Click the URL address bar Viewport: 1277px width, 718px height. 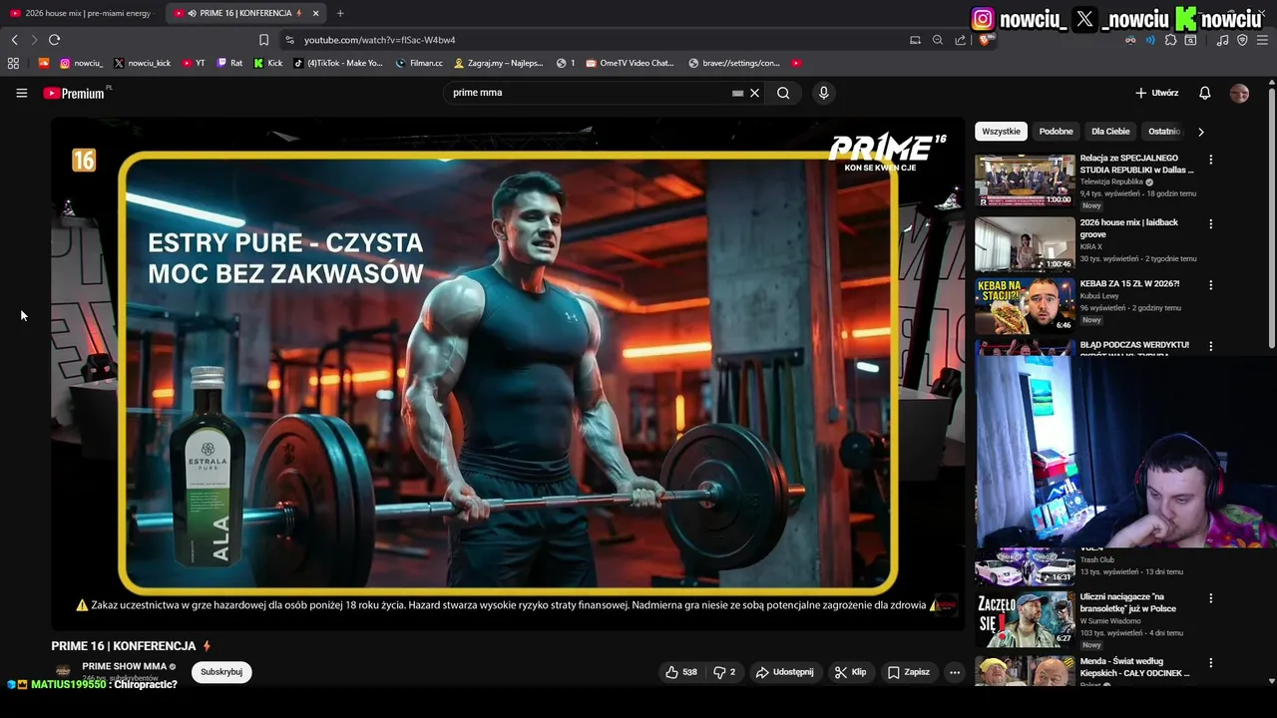pos(599,40)
